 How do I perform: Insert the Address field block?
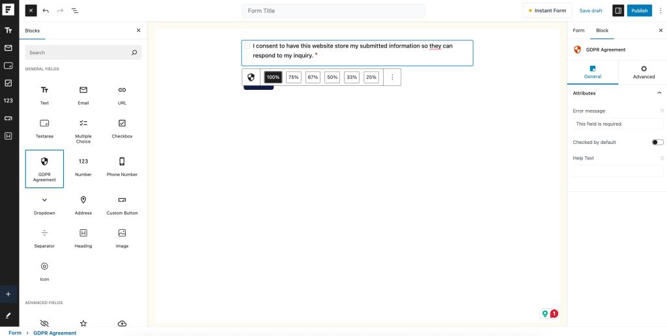pyautogui.click(x=83, y=204)
